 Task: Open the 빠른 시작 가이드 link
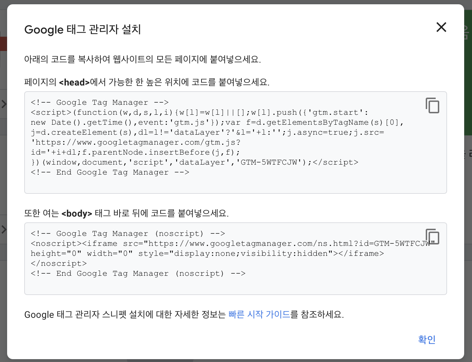259,315
